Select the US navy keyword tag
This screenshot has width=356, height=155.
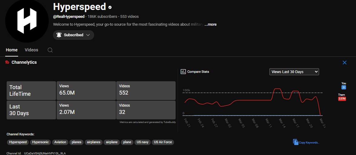pyautogui.click(x=143, y=142)
